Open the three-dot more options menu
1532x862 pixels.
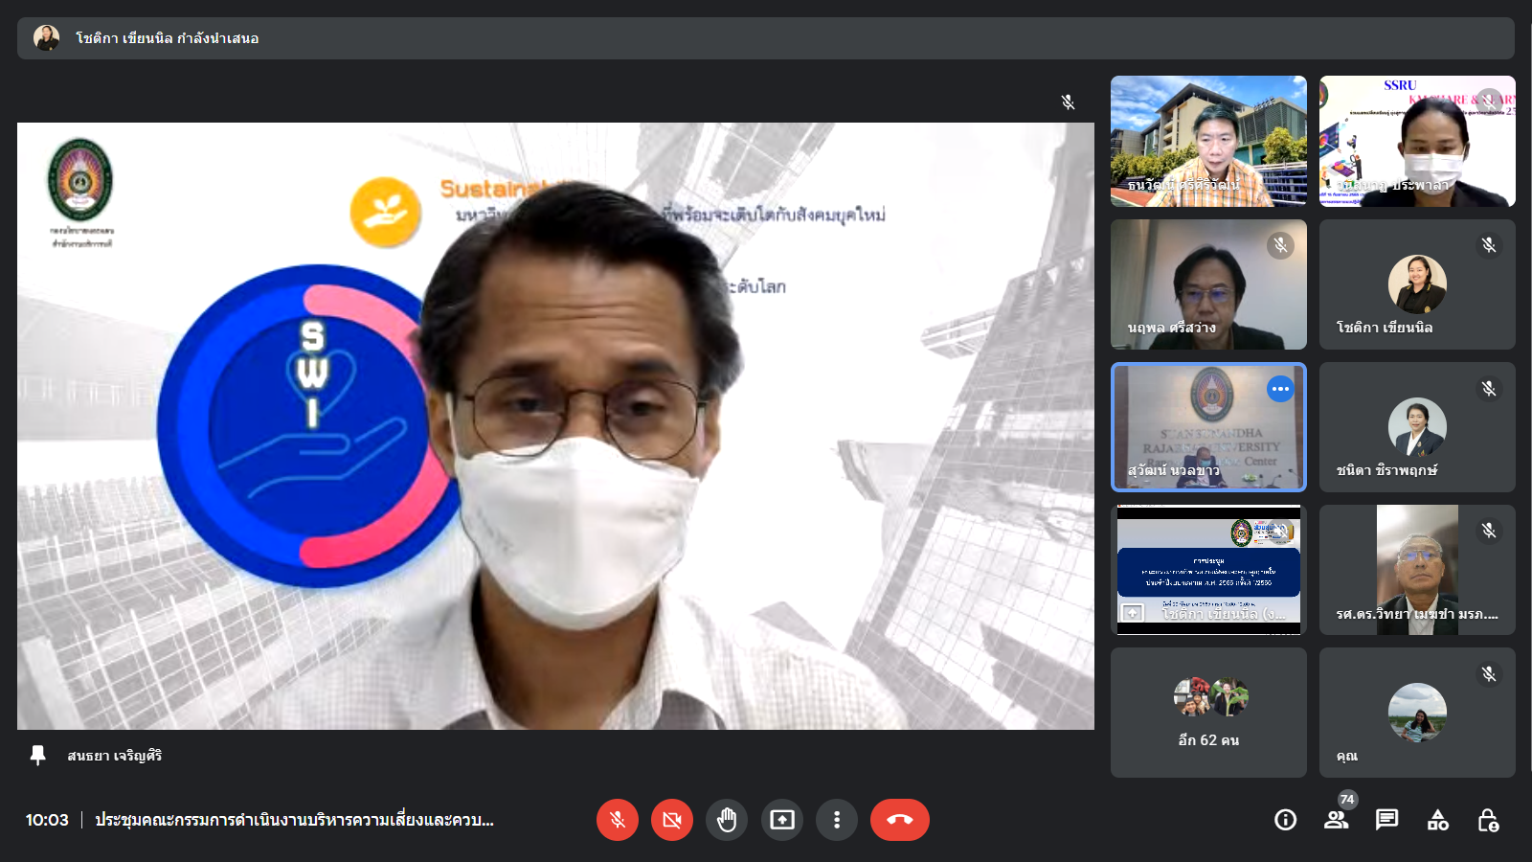pyautogui.click(x=837, y=820)
